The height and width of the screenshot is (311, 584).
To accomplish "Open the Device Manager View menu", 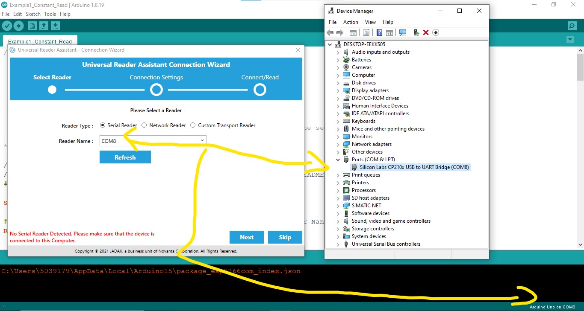I will click(x=370, y=22).
